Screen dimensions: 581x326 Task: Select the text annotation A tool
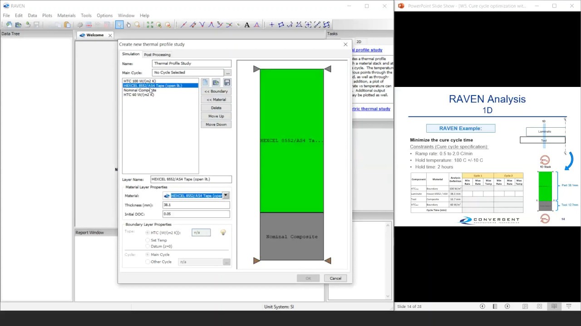[247, 25]
